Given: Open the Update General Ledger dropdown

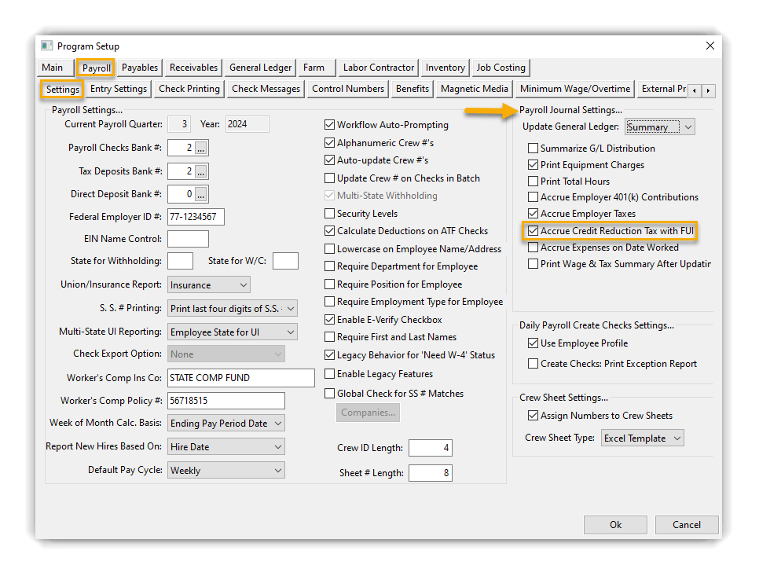Looking at the screenshot, I should pyautogui.click(x=660, y=127).
